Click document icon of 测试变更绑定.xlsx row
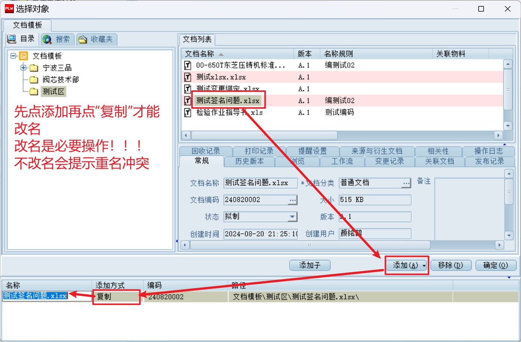Screen dimensions: 521x342 188,89
